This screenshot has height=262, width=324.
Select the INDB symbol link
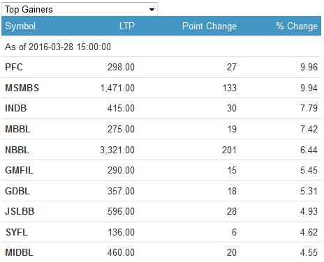point(16,108)
